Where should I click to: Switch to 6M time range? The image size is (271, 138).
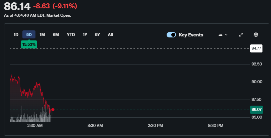pyautogui.click(x=56, y=34)
